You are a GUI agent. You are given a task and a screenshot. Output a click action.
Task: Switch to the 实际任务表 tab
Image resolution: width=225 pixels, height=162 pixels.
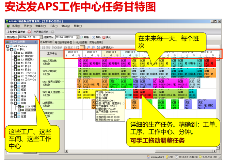95,42
